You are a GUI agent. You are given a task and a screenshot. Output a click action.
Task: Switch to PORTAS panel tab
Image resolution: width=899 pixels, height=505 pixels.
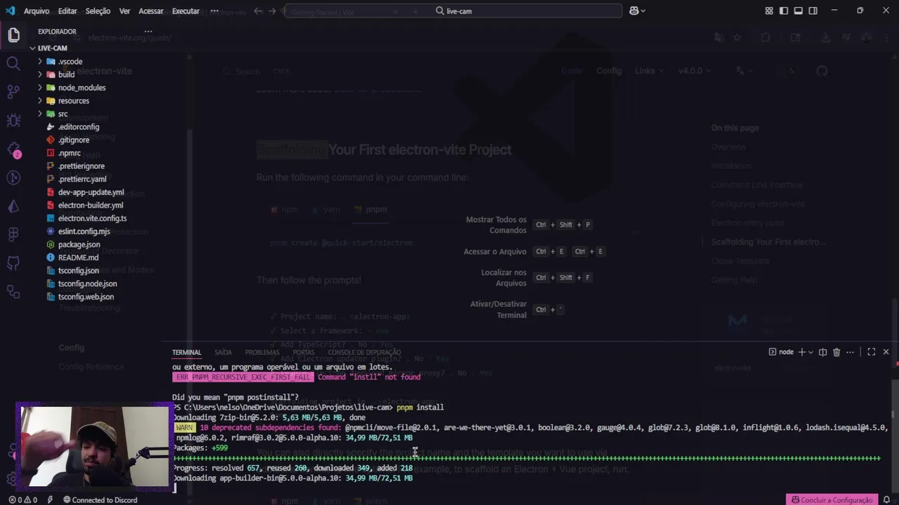click(303, 352)
